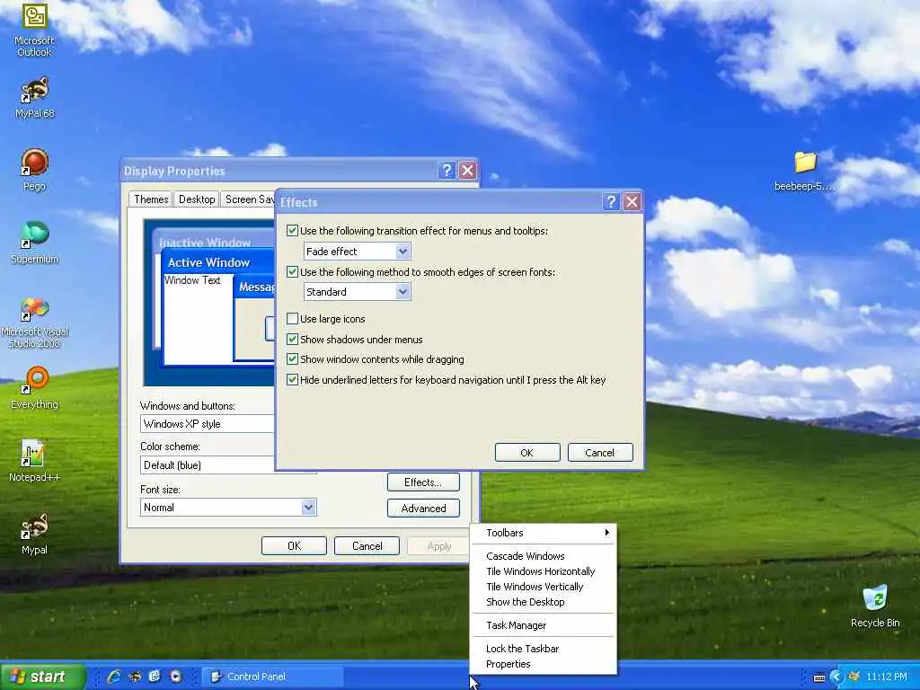Choose Lock the Taskbar
Image resolution: width=920 pixels, height=690 pixels.
(544, 649)
